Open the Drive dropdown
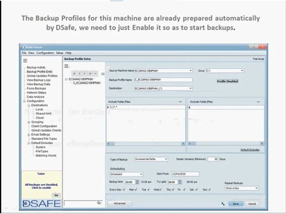The width and height of the screenshot is (286, 214). tap(242, 71)
